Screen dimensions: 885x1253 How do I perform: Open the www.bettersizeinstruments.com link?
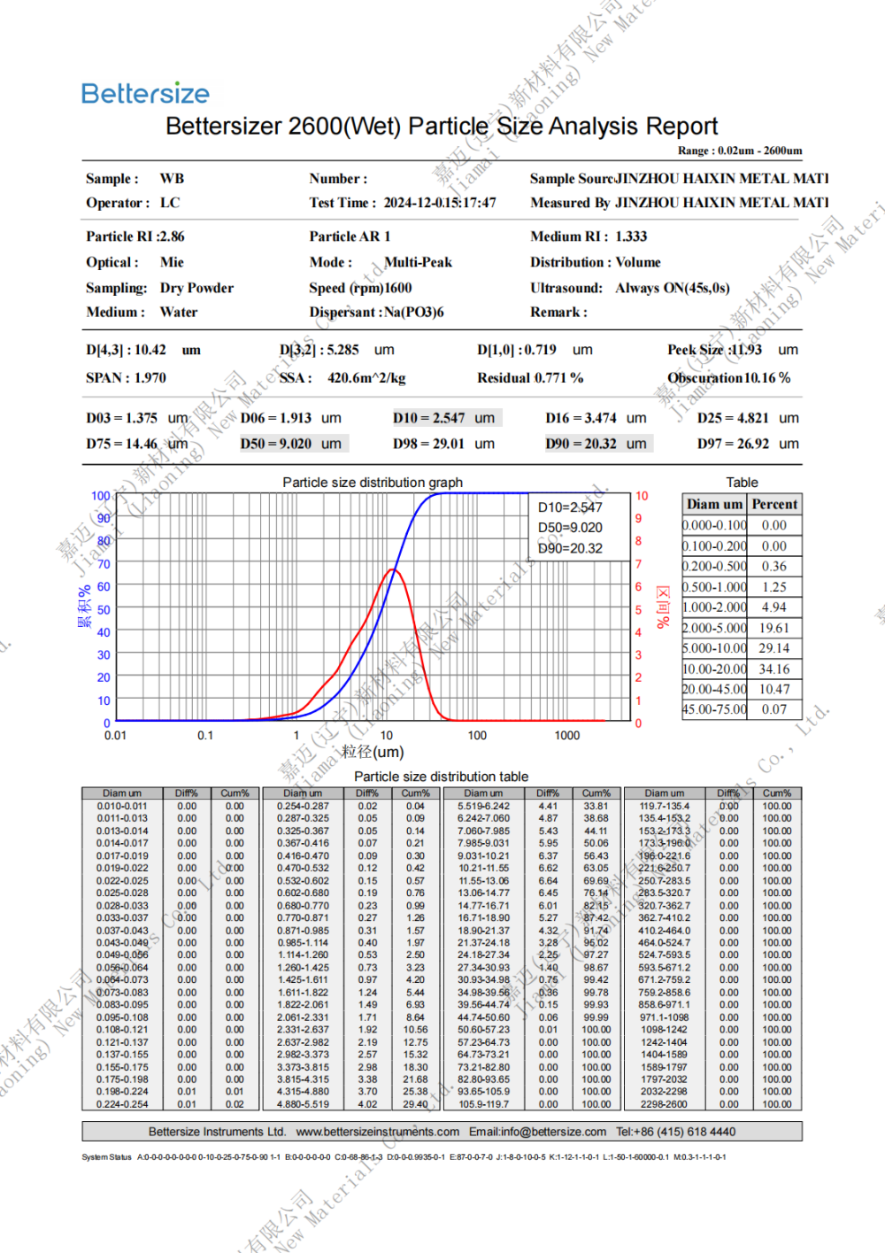coord(378,1132)
